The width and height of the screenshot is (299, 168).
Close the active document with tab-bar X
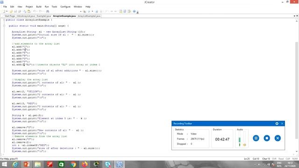(x=297, y=16)
